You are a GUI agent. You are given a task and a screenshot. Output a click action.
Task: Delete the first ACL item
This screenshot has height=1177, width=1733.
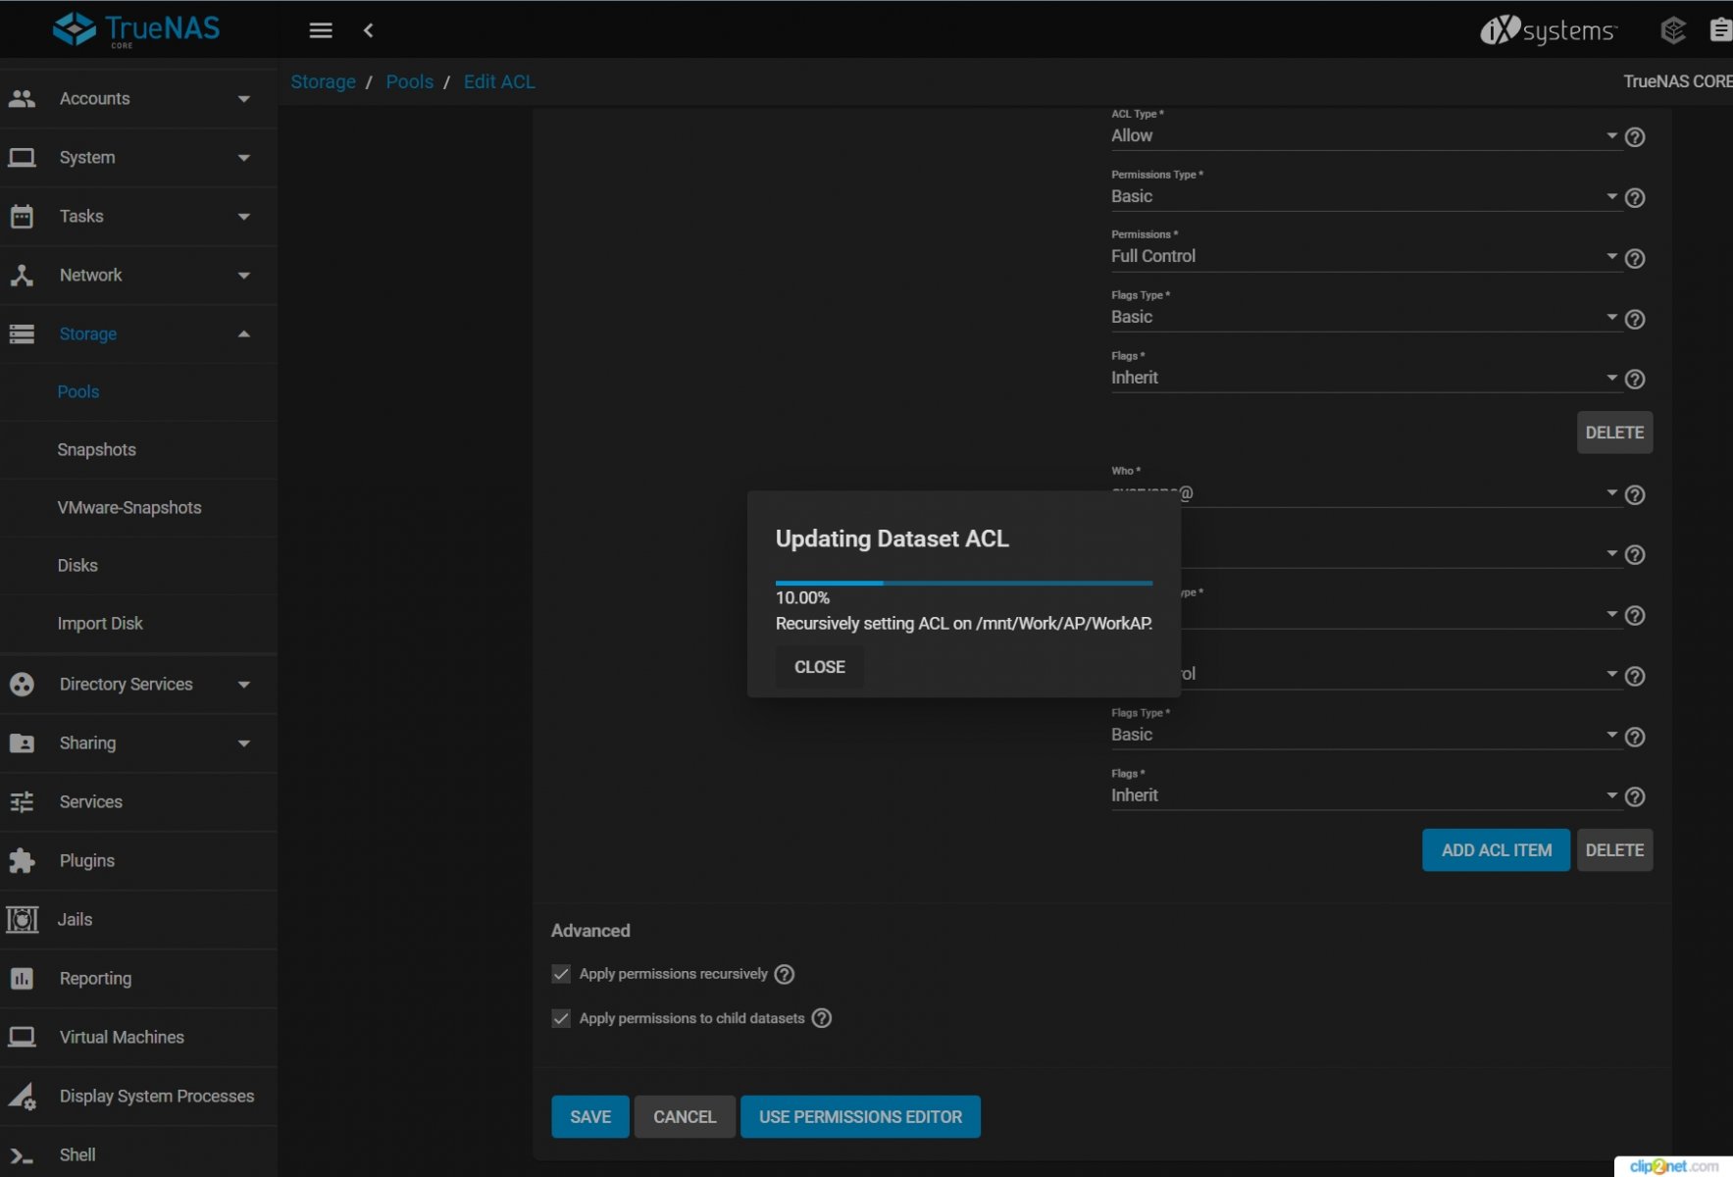pos(1614,433)
